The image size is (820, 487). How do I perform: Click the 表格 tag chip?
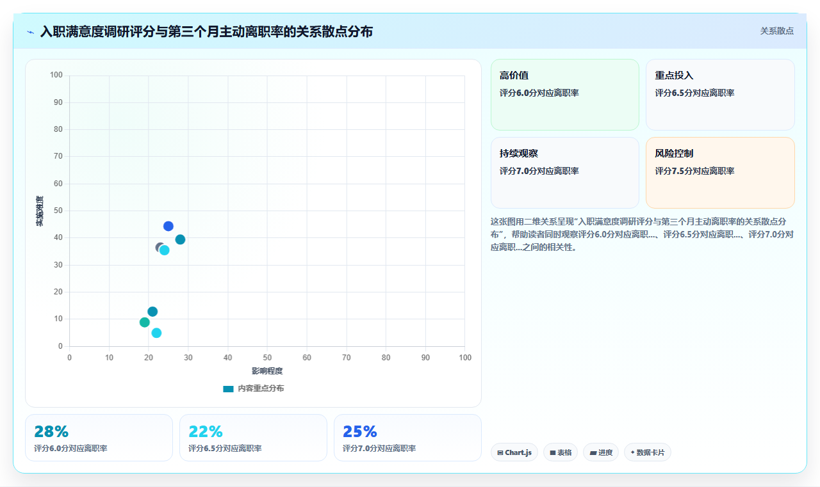(561, 452)
